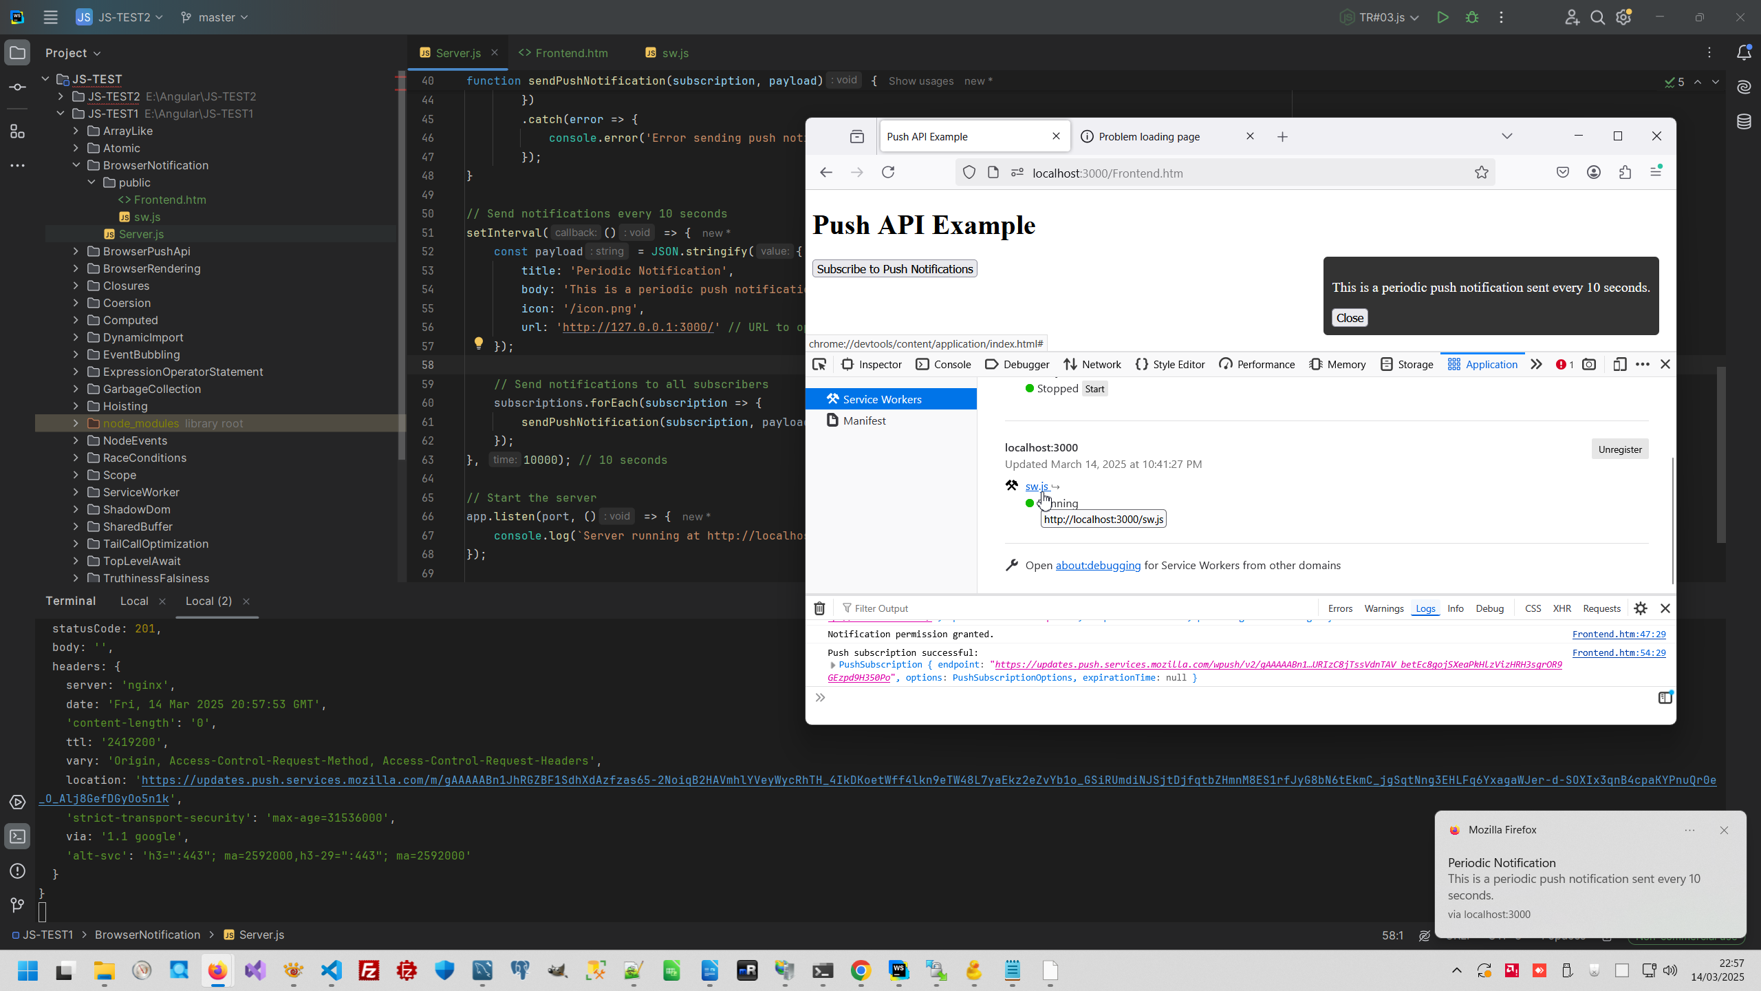This screenshot has height=991, width=1761.
Task: Expand the BrowserPushApi folder
Action: 76,251
